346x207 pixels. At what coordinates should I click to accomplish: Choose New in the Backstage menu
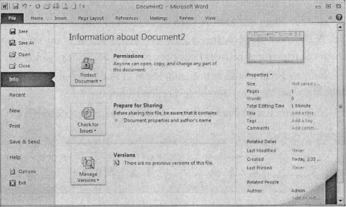tap(15, 111)
